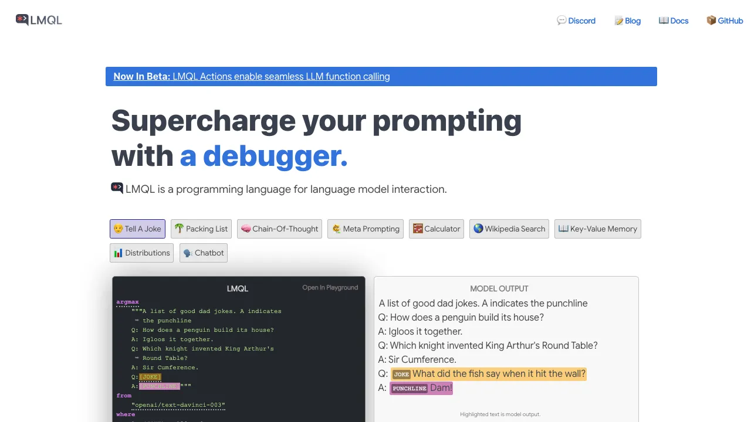Viewport: 751px width, 422px height.
Task: Select the Packing List example
Action: pyautogui.click(x=201, y=229)
